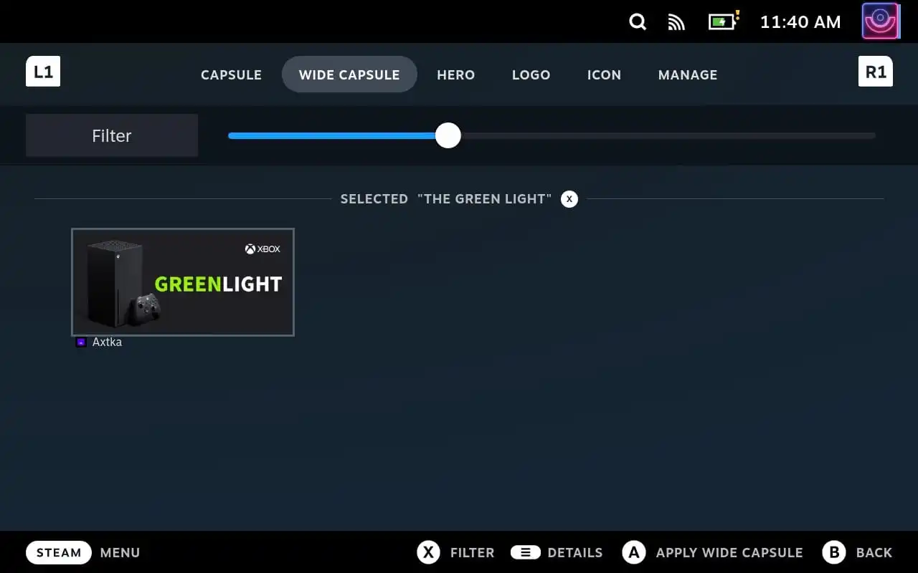The height and width of the screenshot is (573, 918).
Task: Click the size slider's white handle
Action: click(448, 135)
